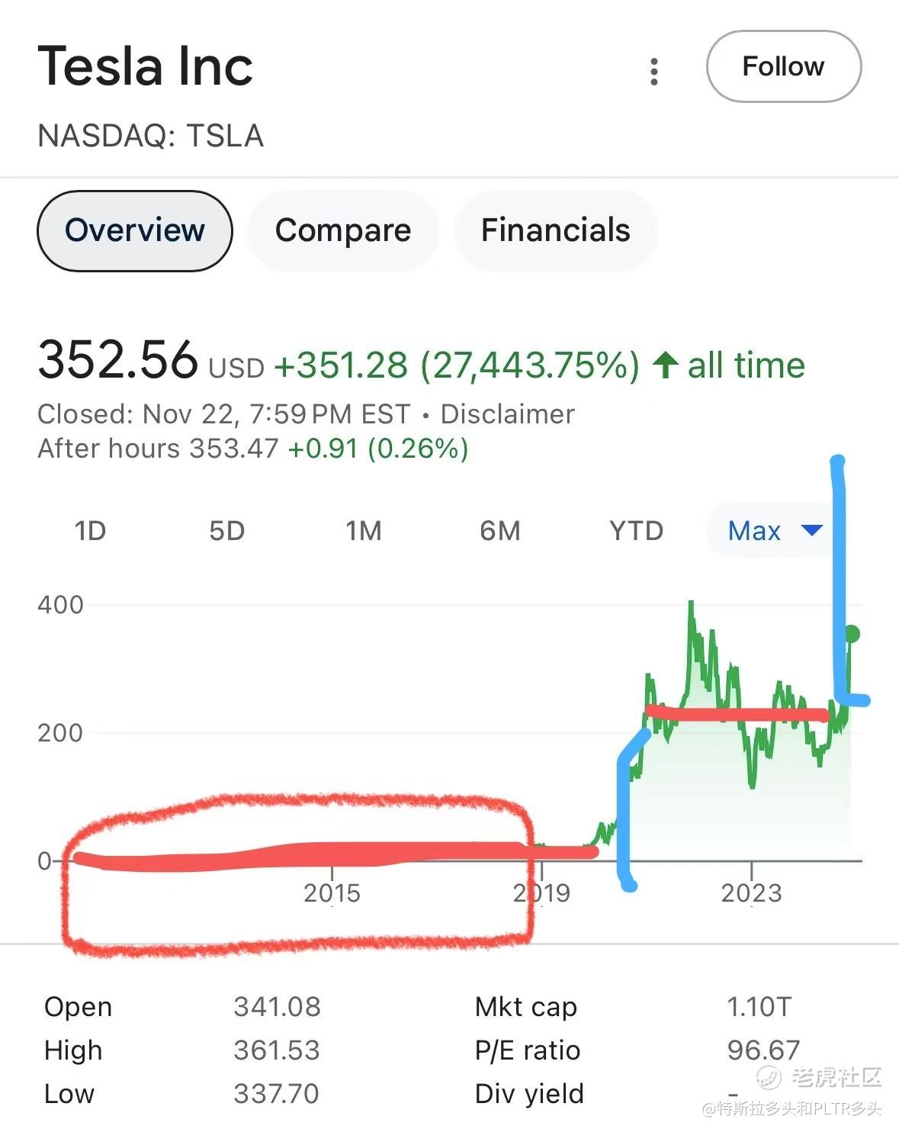
Task: Click the Tesla Inc title
Action: click(x=145, y=66)
